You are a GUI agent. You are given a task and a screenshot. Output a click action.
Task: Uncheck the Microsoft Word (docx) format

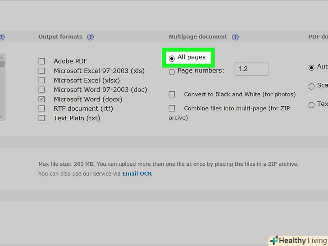(41, 99)
